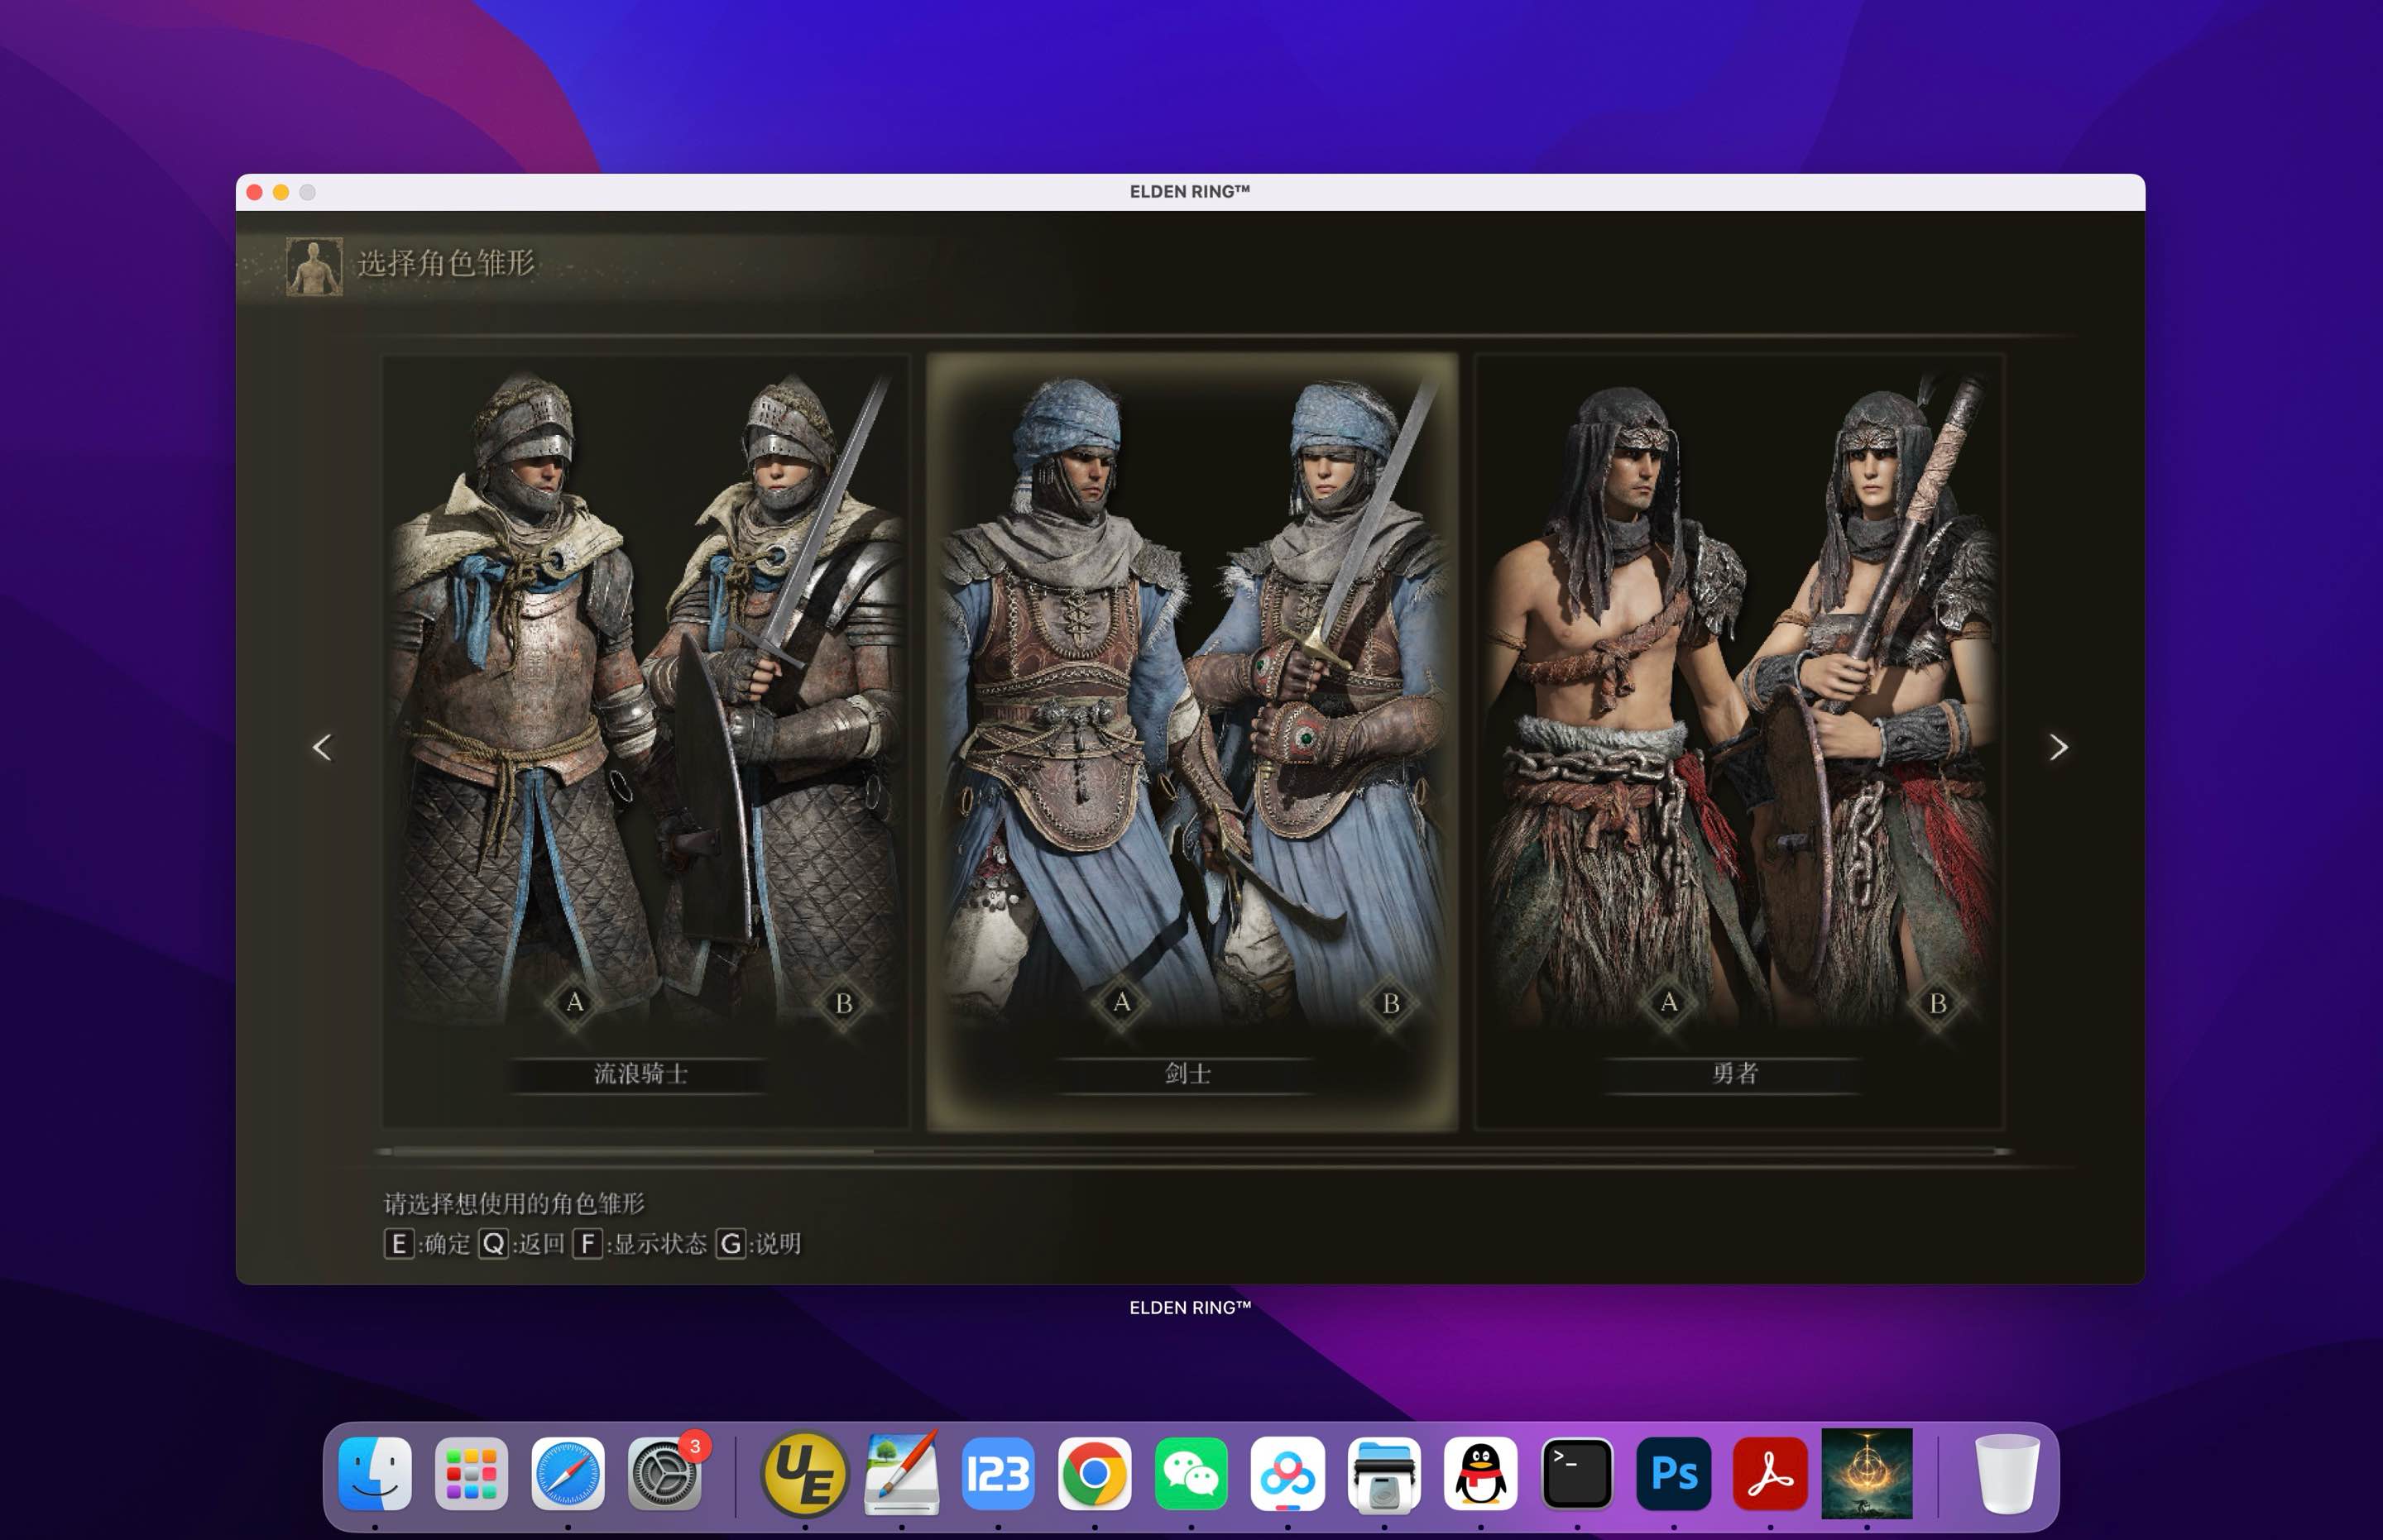
Task: Choose the 流浪骑士 archetype label
Action: (x=640, y=1074)
